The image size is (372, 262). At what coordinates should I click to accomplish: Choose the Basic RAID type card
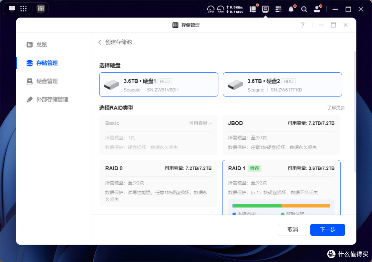pos(158,135)
